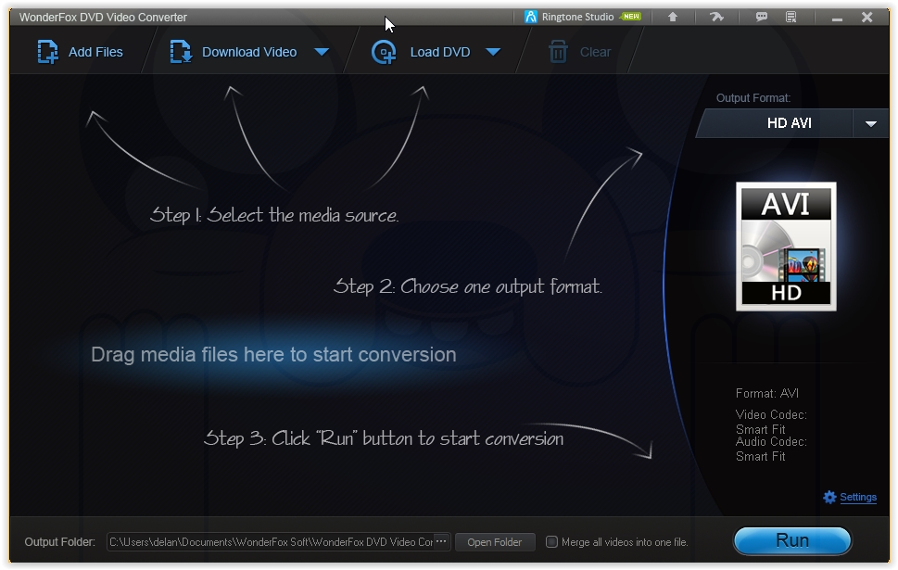Click 'Drag media files here to start conversion'
The width and height of the screenshot is (898, 570).
[273, 355]
